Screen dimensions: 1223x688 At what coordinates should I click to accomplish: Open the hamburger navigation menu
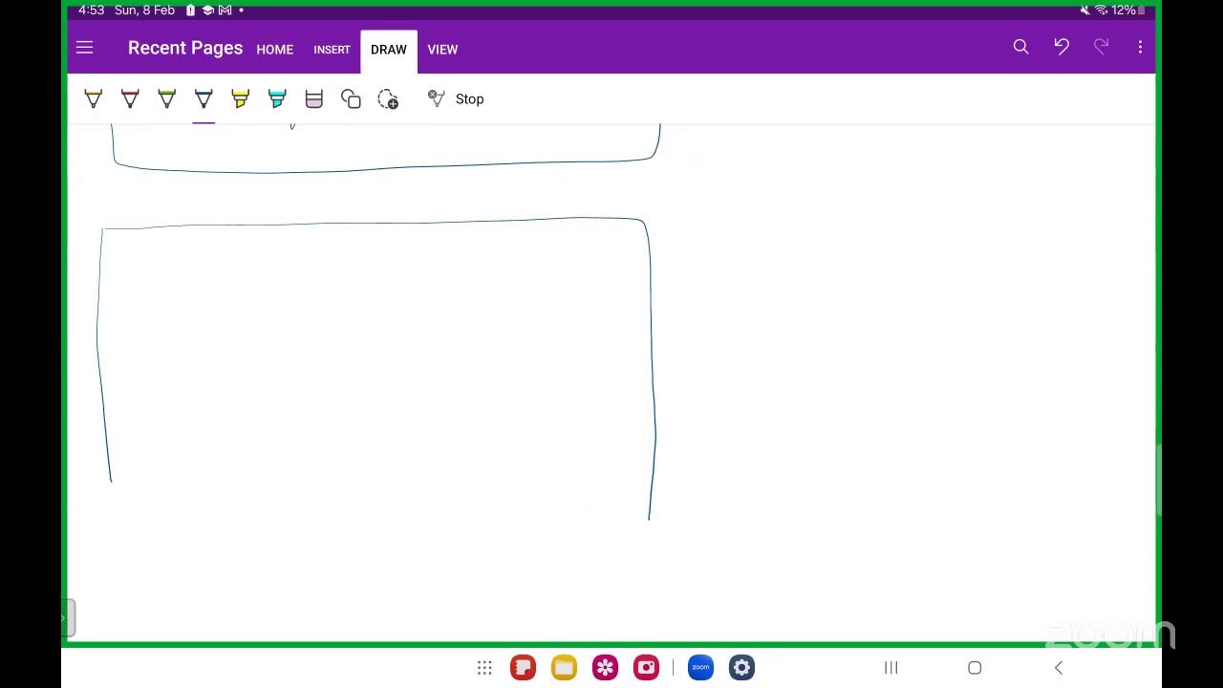tap(84, 48)
